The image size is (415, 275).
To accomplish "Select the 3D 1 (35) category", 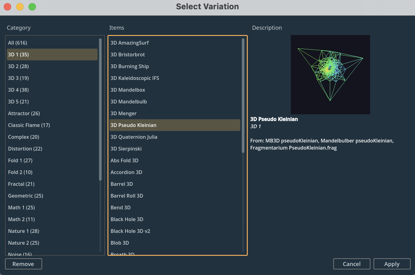I will pos(52,55).
